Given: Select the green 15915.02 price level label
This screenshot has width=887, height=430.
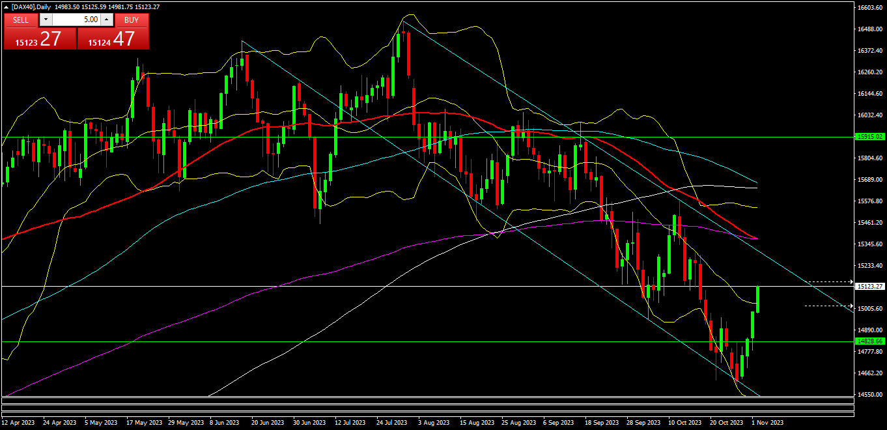Looking at the screenshot, I should click(870, 137).
